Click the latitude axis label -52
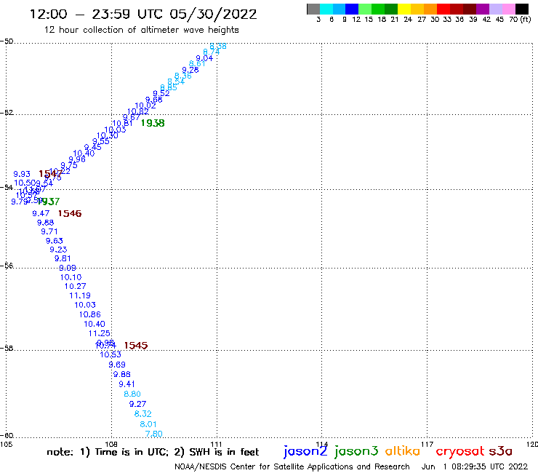538x473 pixels. 7,113
